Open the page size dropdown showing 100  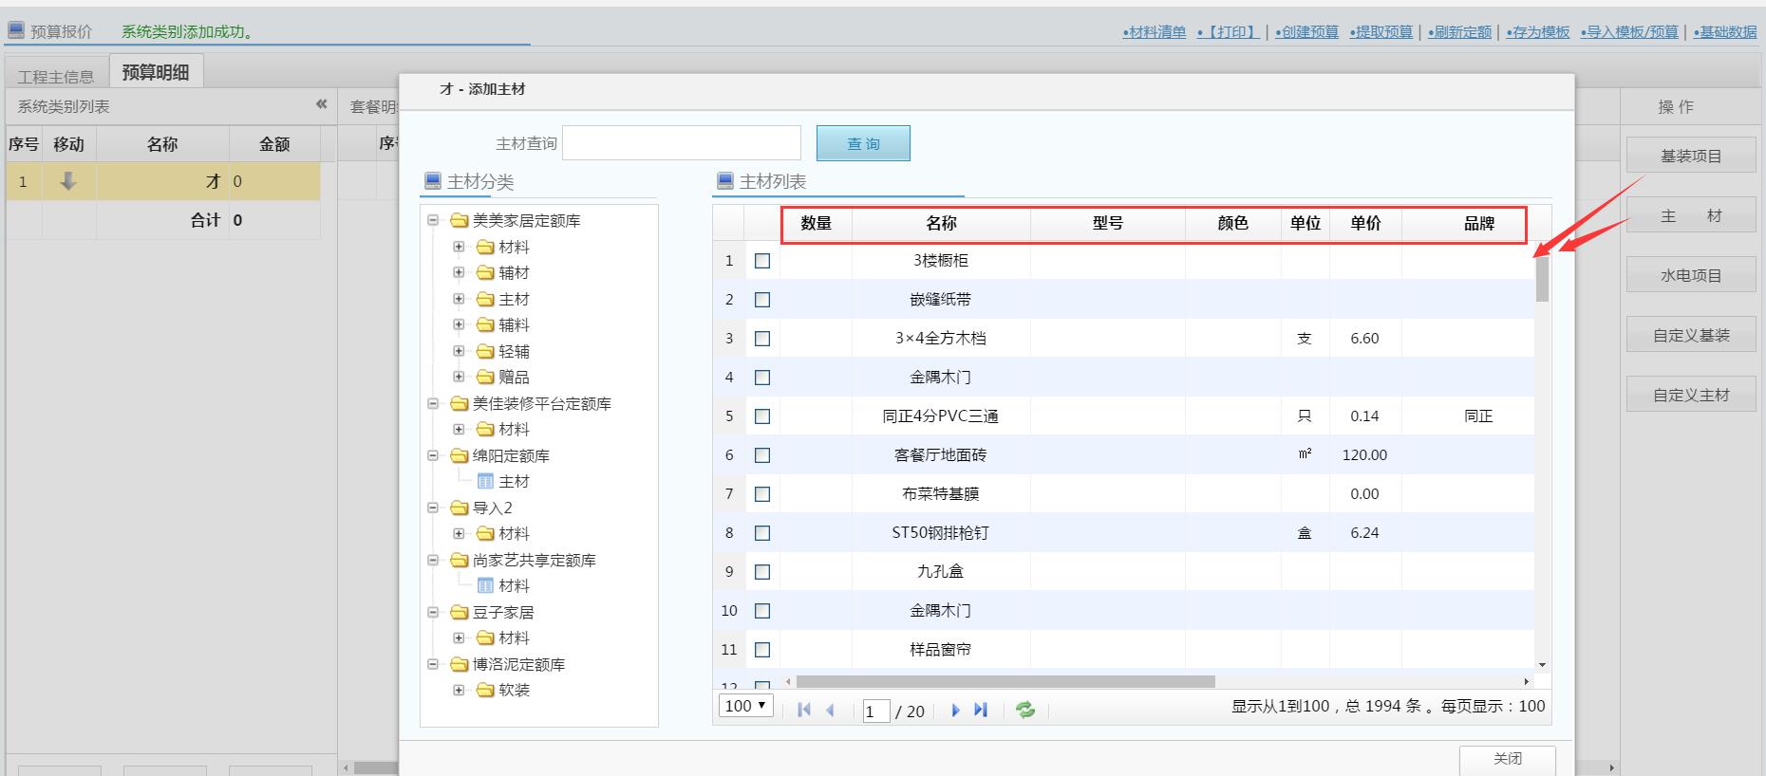pos(746,706)
